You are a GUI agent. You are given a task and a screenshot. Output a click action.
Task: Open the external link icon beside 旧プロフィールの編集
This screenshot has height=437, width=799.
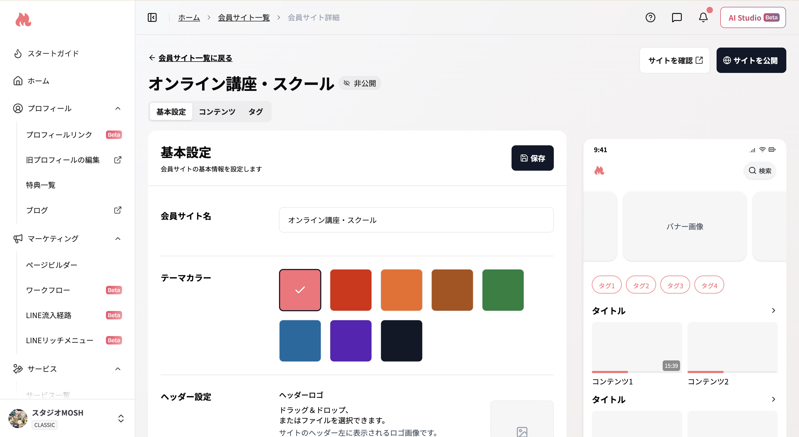coord(118,160)
